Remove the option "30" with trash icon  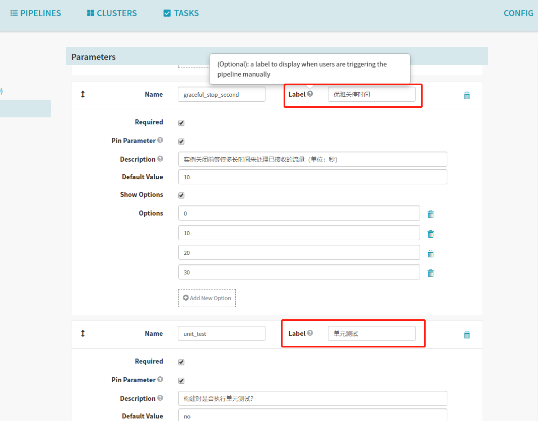431,272
